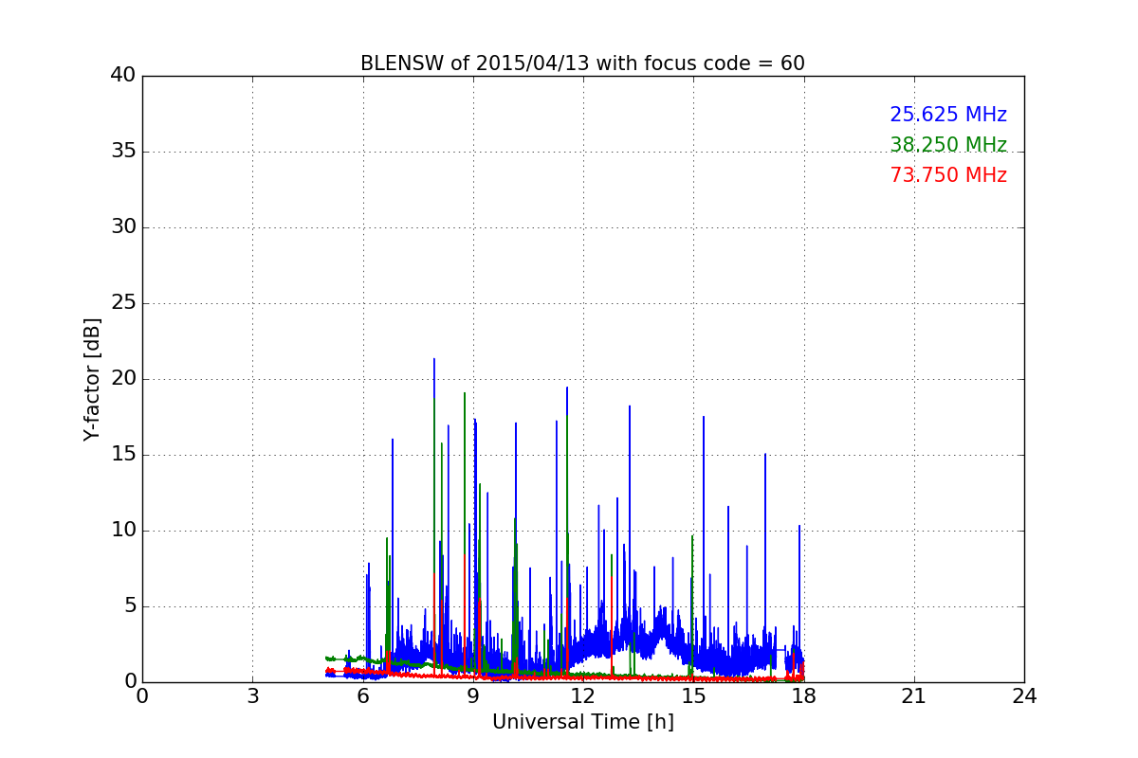Screen dimensions: 1138x758
Task: Click x-axis tick label 12
Action: [x=583, y=696]
